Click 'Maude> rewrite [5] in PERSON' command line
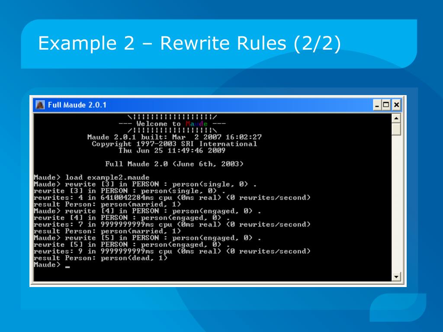Viewport: 443px width, 332px height. (148, 238)
